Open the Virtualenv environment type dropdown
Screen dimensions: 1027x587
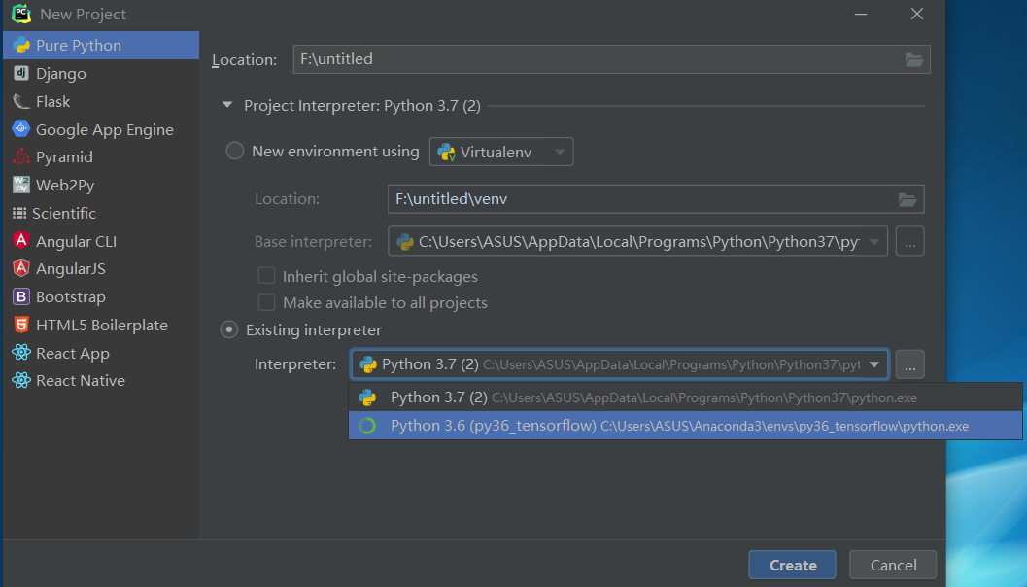pos(501,152)
